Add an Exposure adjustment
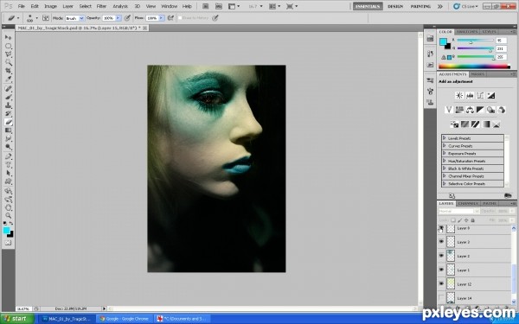The image size is (519, 324). coord(490,96)
